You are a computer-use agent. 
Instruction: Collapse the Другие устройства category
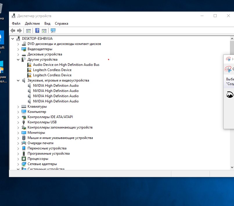18,60
